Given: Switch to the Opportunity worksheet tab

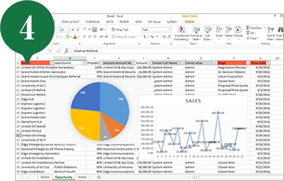Looking at the screenshot, I should tap(63, 177).
